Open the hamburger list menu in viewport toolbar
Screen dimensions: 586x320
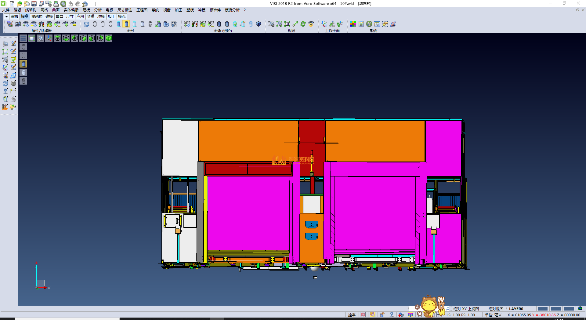coord(23,38)
